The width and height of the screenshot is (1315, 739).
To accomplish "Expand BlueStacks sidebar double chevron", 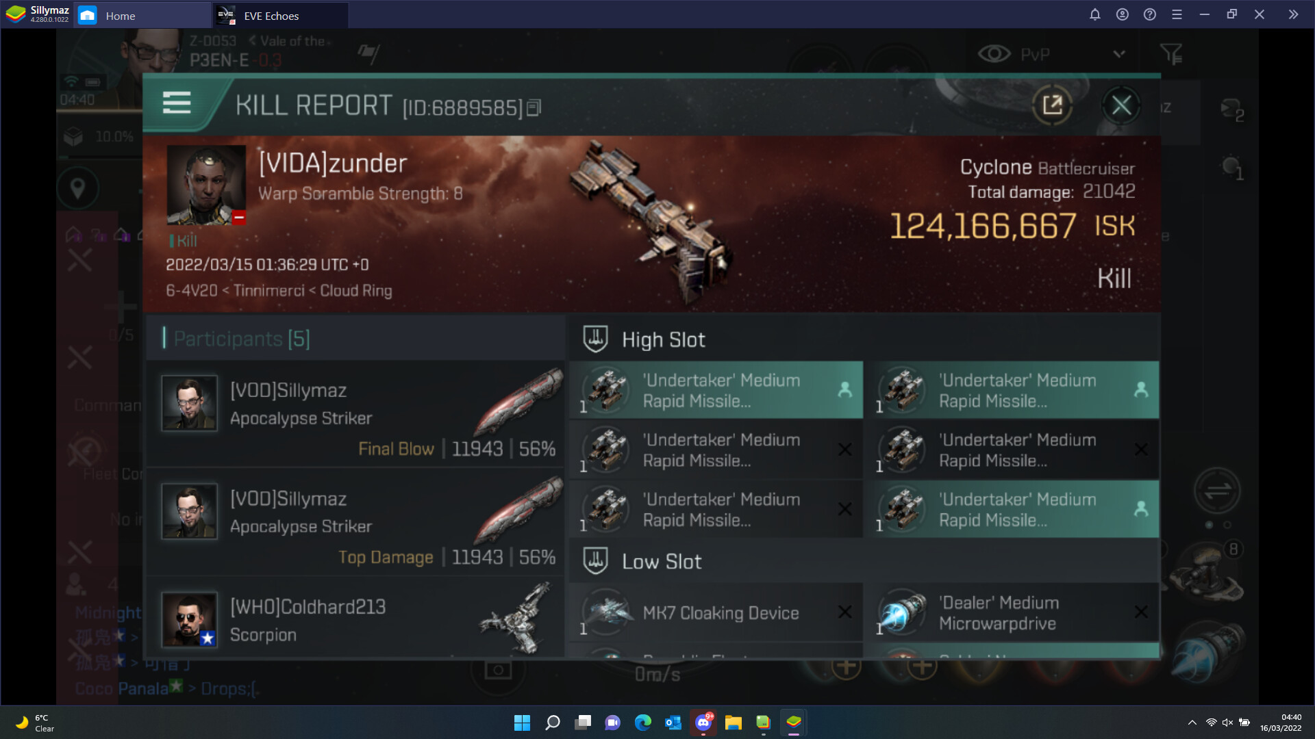I will click(x=1292, y=14).
